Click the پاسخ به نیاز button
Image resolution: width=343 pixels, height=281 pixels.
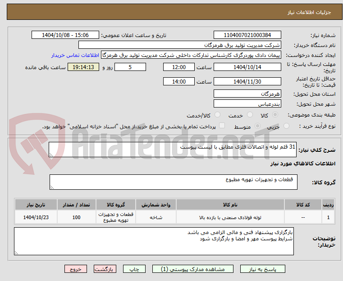262,269
